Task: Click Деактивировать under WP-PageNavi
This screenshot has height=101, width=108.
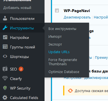Action: 77,17
